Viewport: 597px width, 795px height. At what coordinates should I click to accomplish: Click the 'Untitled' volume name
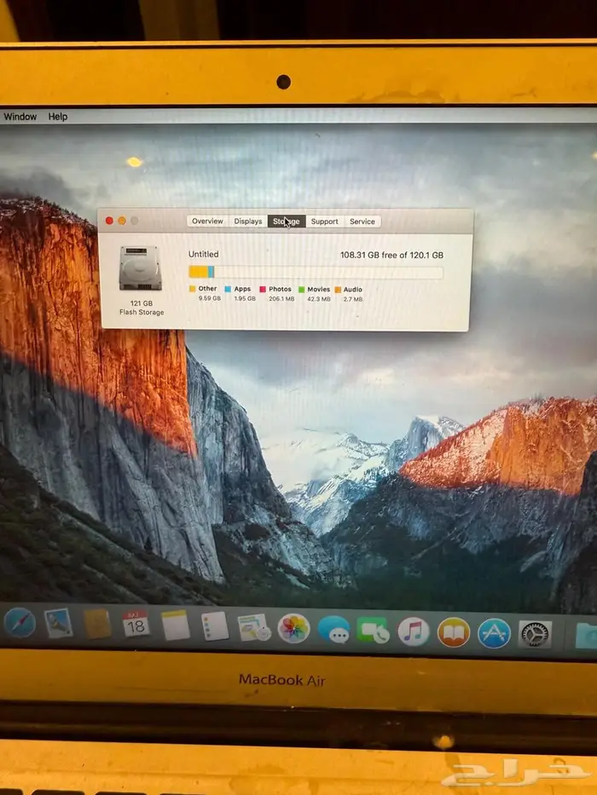[204, 254]
